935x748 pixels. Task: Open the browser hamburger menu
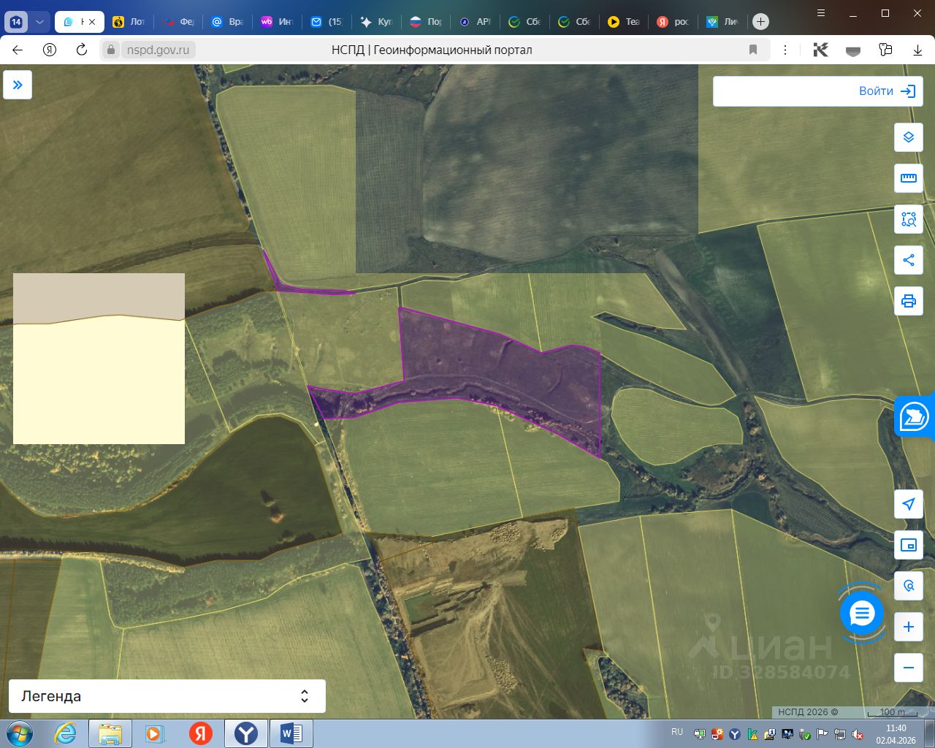tap(822, 13)
